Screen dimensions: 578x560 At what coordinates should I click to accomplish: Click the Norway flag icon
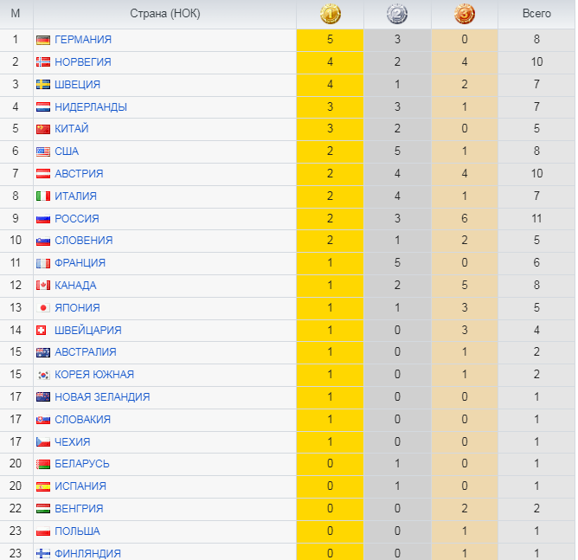point(43,62)
